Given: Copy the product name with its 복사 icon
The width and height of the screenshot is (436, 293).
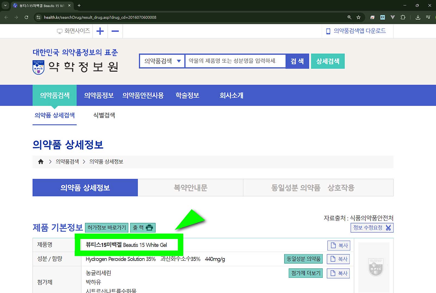Looking at the screenshot, I should (x=338, y=245).
